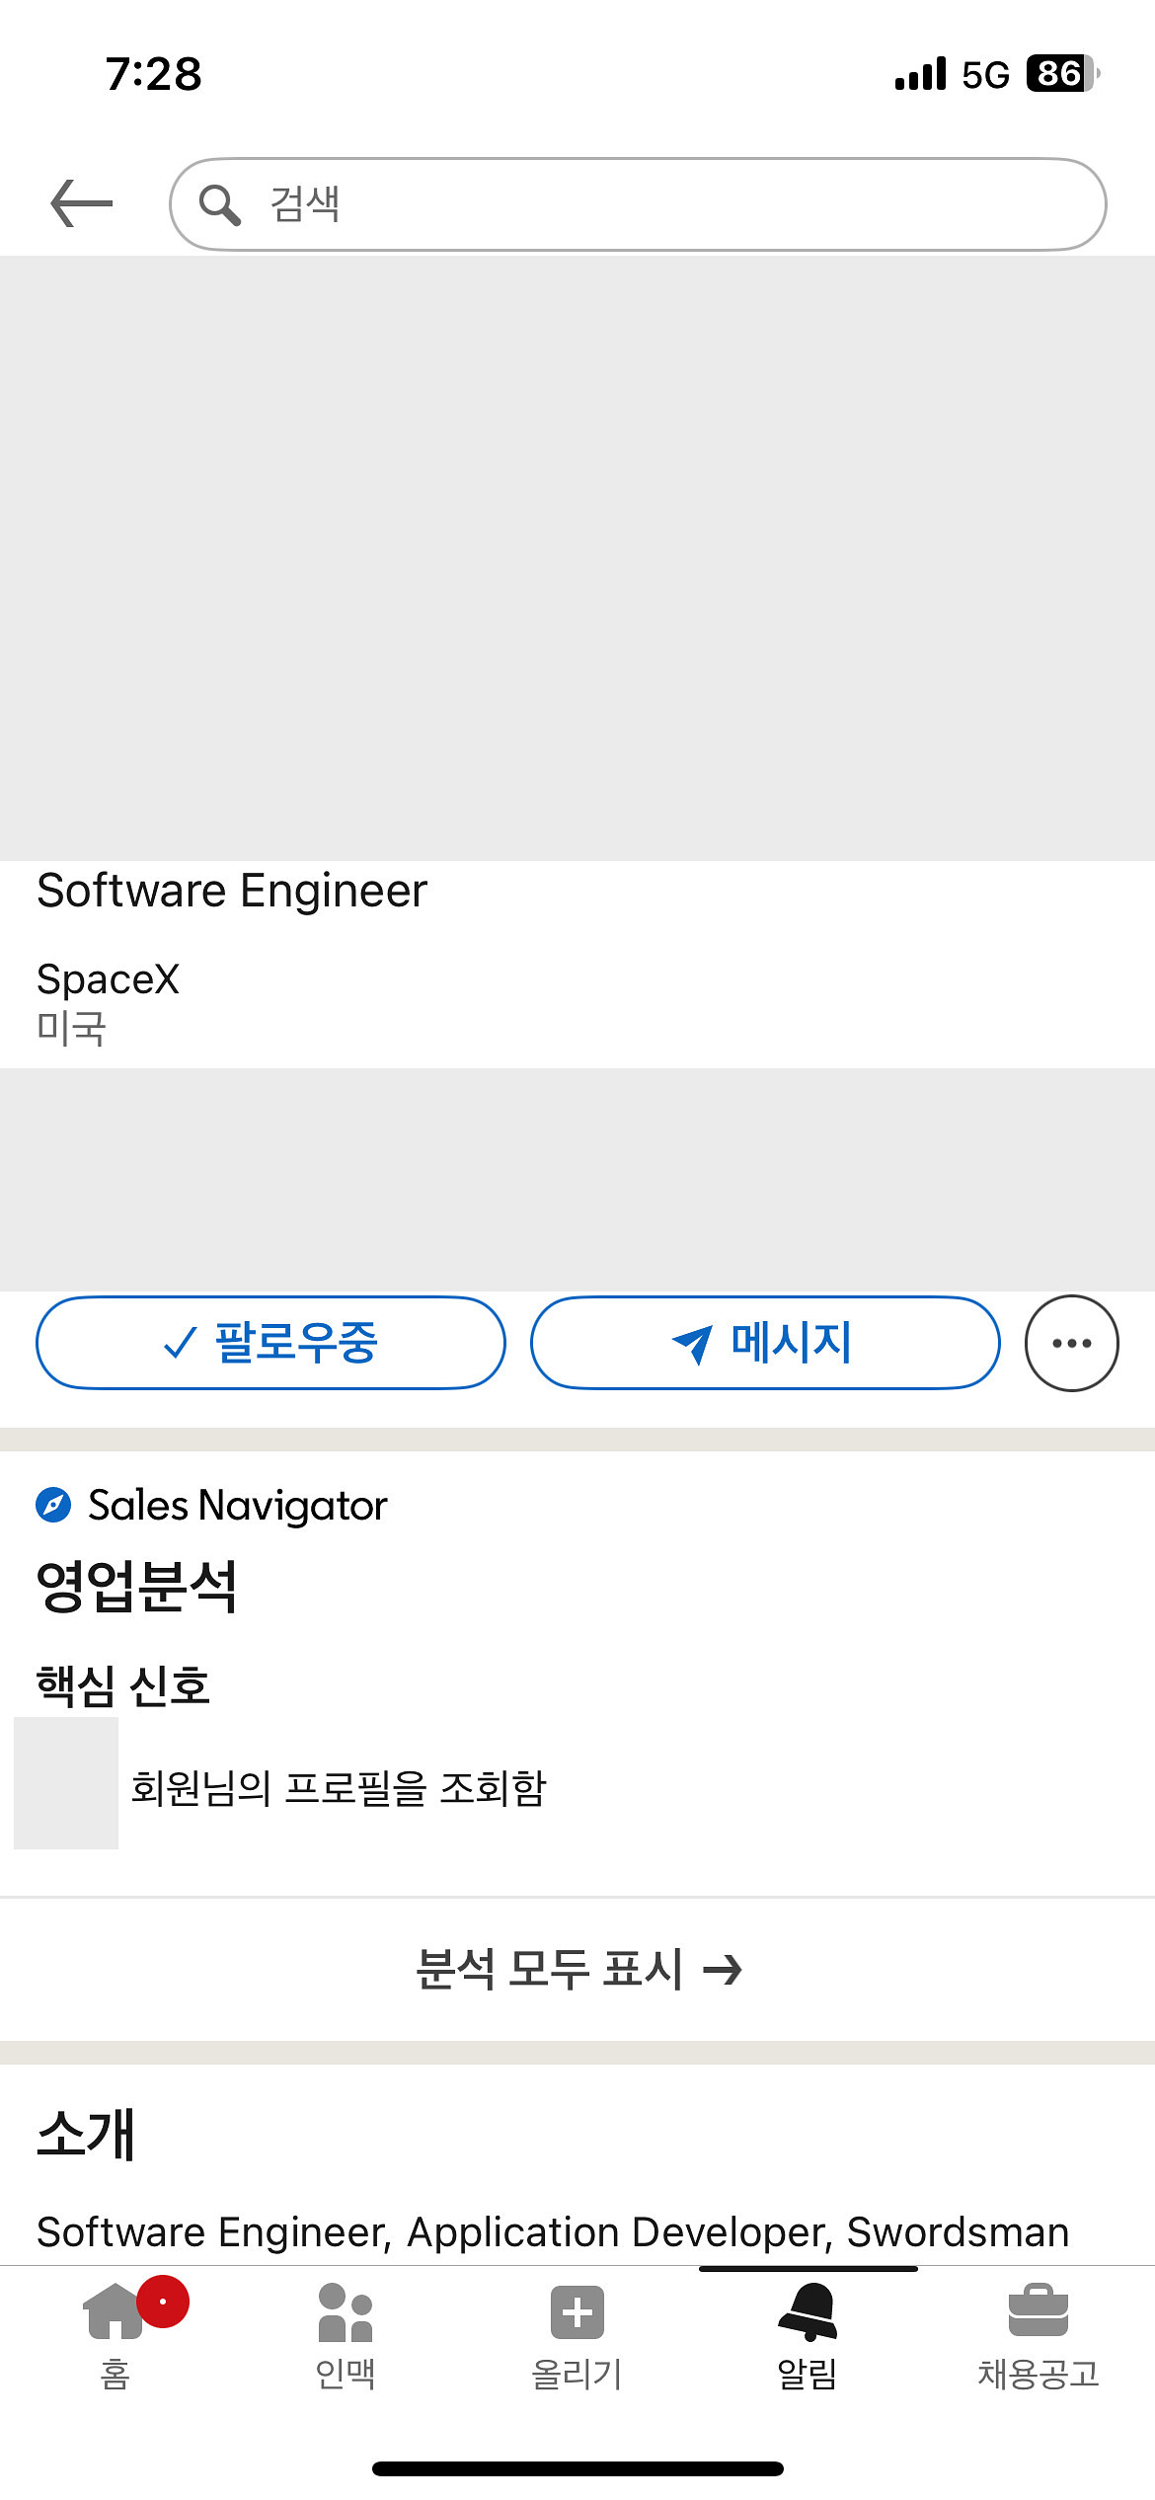Click the search magnifier icon
The width and height of the screenshot is (1155, 2500).
point(221,204)
